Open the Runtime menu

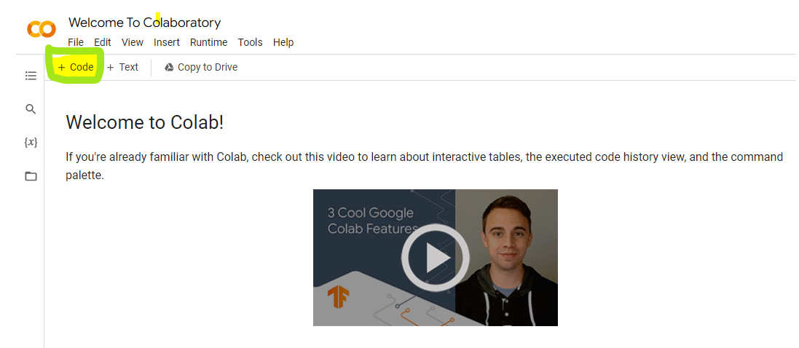208,42
